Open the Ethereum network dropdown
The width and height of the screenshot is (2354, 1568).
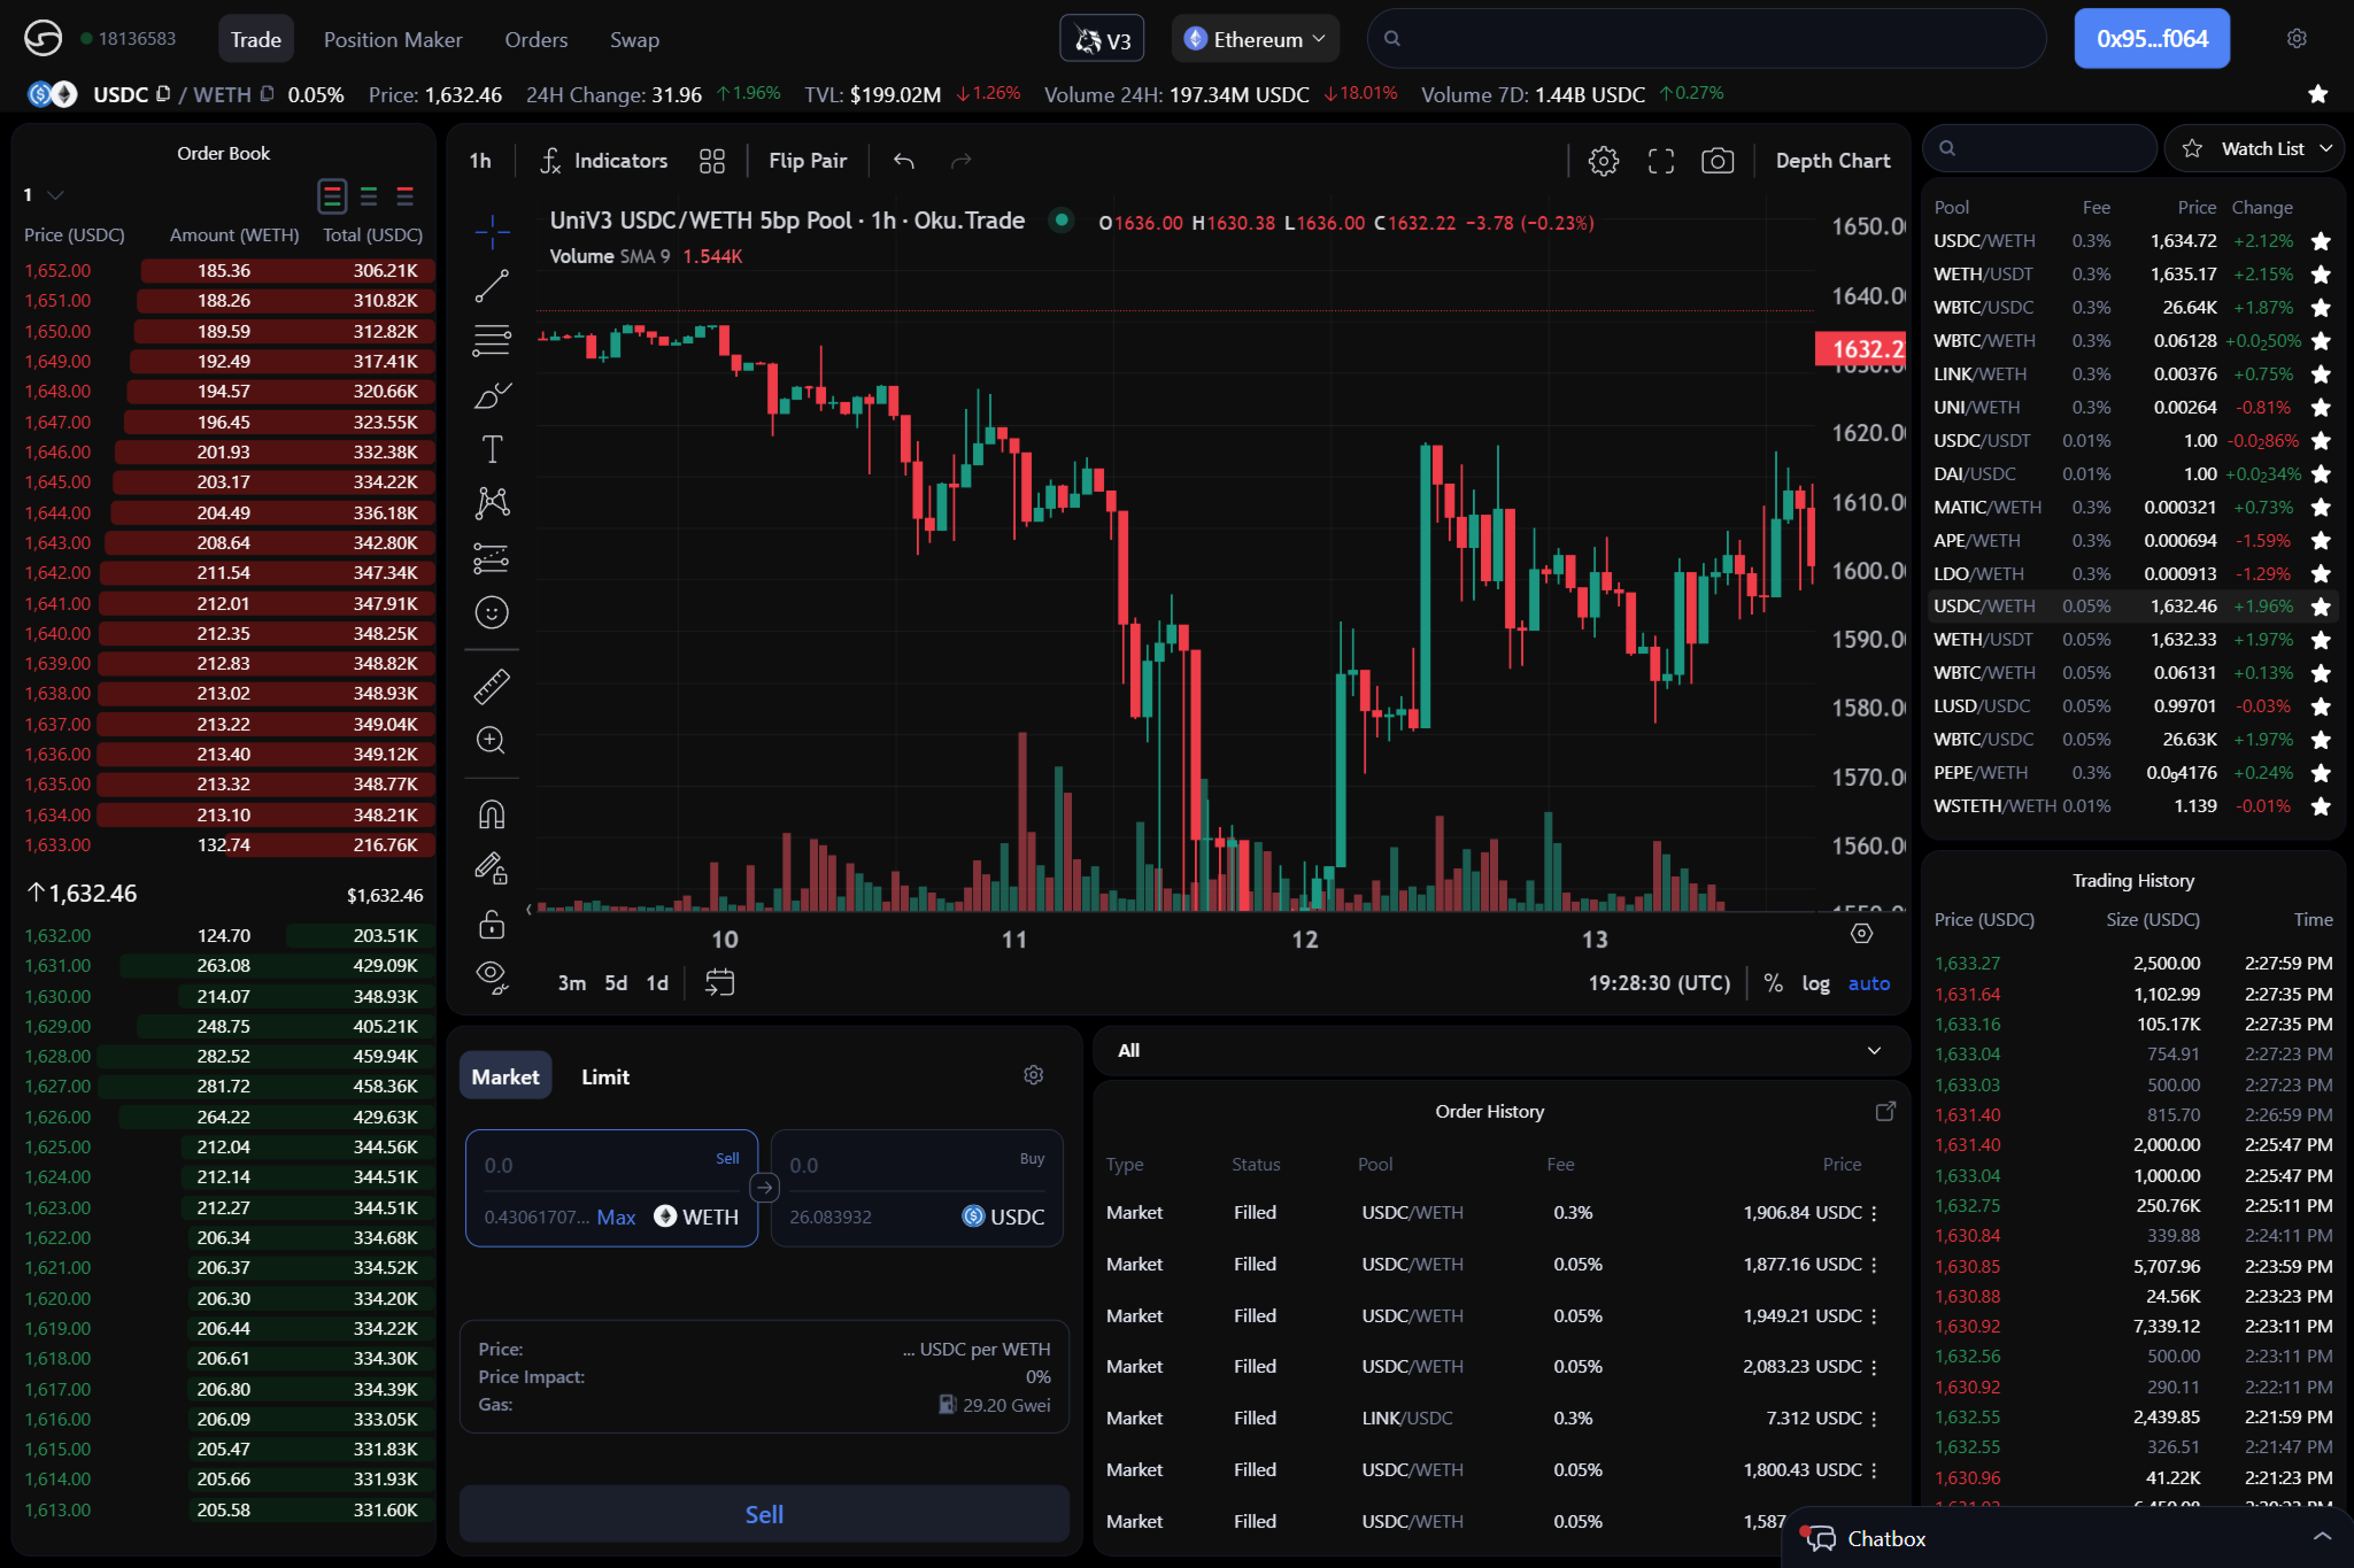point(1255,38)
